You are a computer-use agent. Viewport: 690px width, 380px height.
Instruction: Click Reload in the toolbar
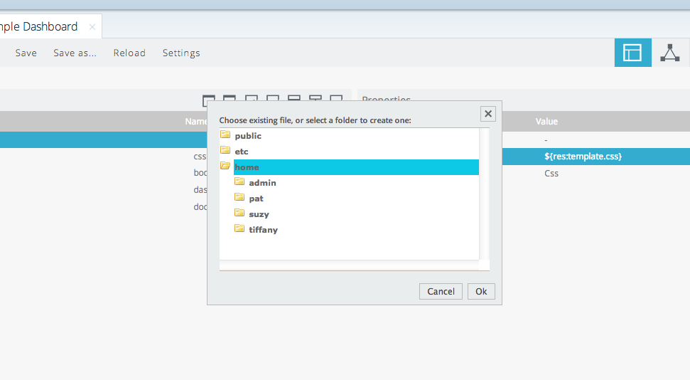pyautogui.click(x=129, y=53)
